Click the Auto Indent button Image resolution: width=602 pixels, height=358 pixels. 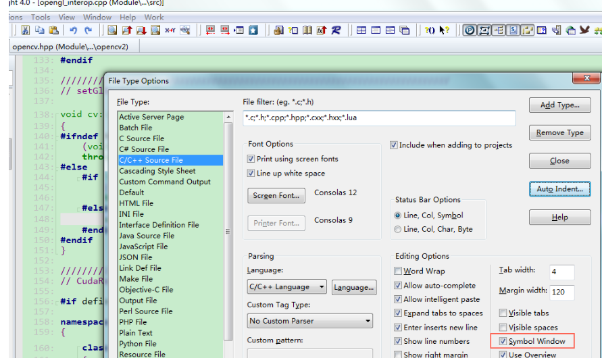point(559,189)
